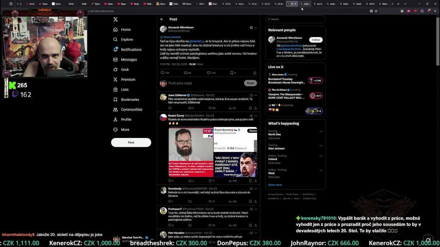The width and height of the screenshot is (440, 247).
Task: Bookmark the Jsem Zděšena reply
Action: 250,108
